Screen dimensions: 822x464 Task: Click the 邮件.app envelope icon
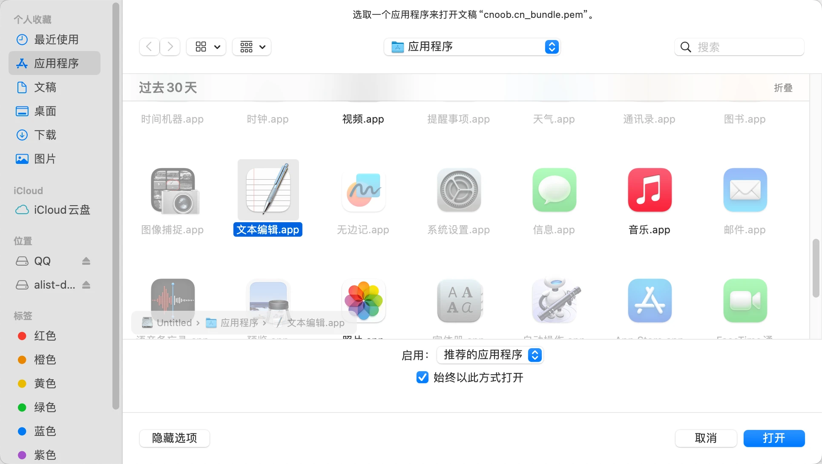[745, 190]
